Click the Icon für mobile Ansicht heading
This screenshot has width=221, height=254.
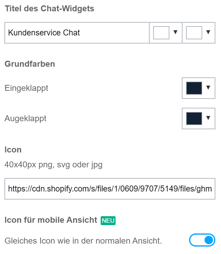pyautogui.click(x=51, y=220)
